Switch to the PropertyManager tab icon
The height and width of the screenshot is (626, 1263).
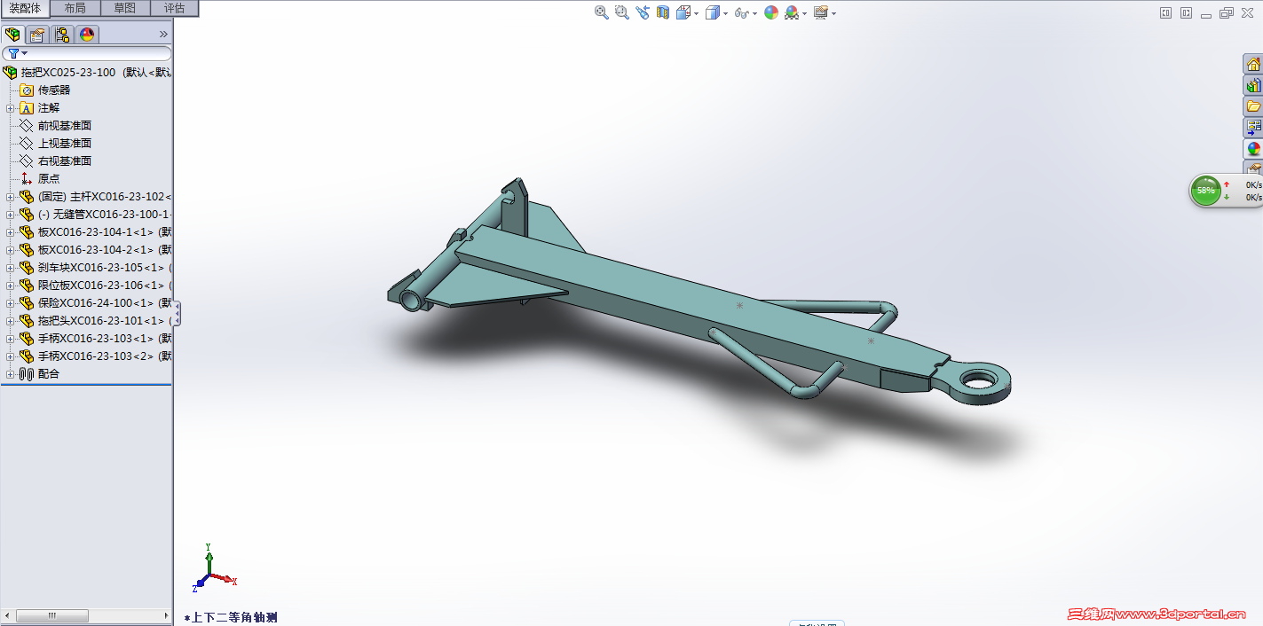37,35
